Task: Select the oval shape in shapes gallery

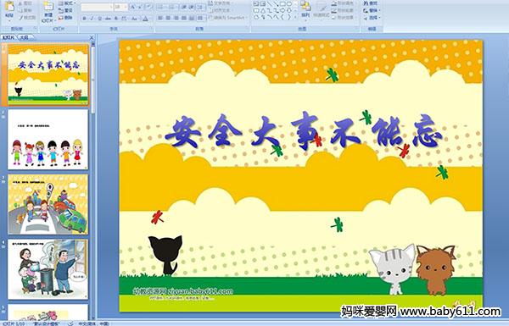Action: pyautogui.click(x=289, y=4)
